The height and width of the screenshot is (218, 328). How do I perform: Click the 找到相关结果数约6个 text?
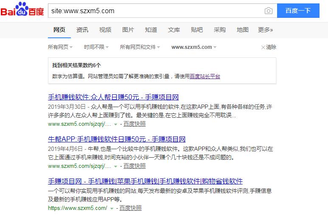[x=76, y=65]
